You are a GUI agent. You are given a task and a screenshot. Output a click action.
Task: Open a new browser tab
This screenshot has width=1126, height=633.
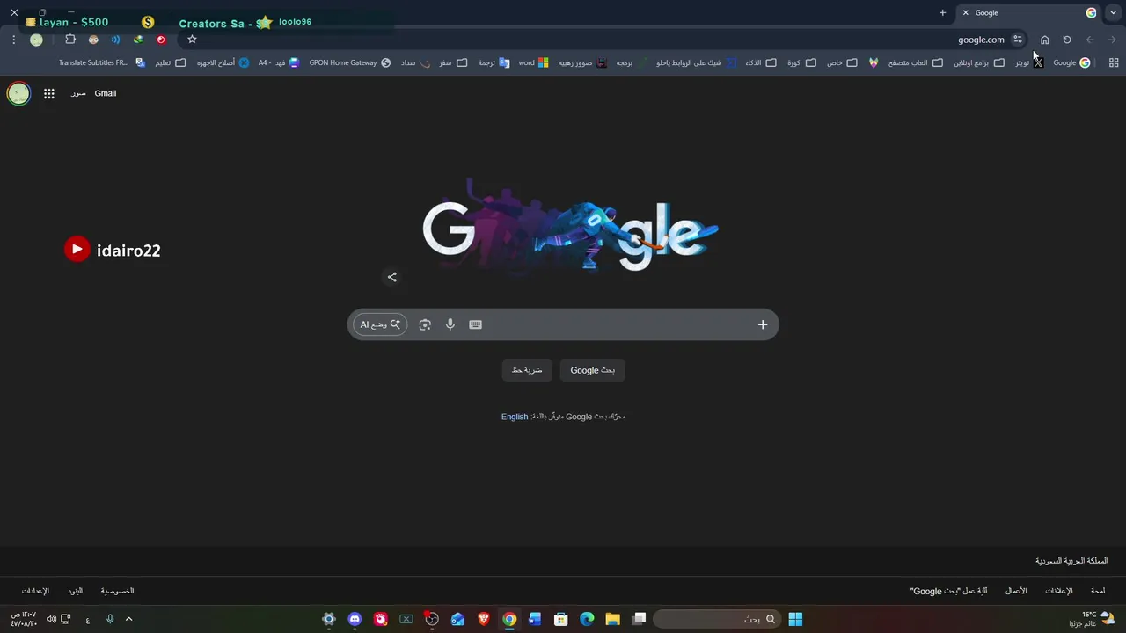pos(942,13)
